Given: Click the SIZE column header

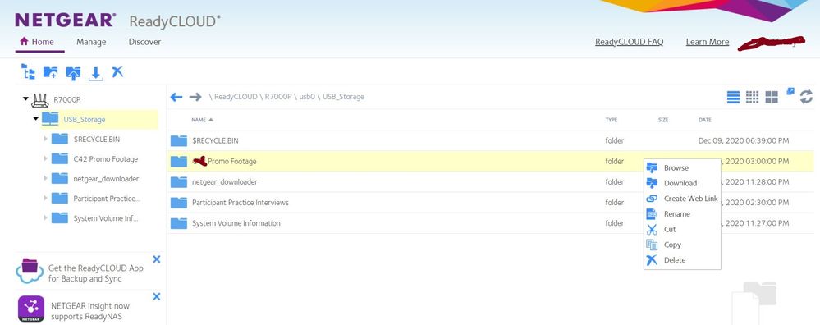Looking at the screenshot, I should click(x=663, y=120).
